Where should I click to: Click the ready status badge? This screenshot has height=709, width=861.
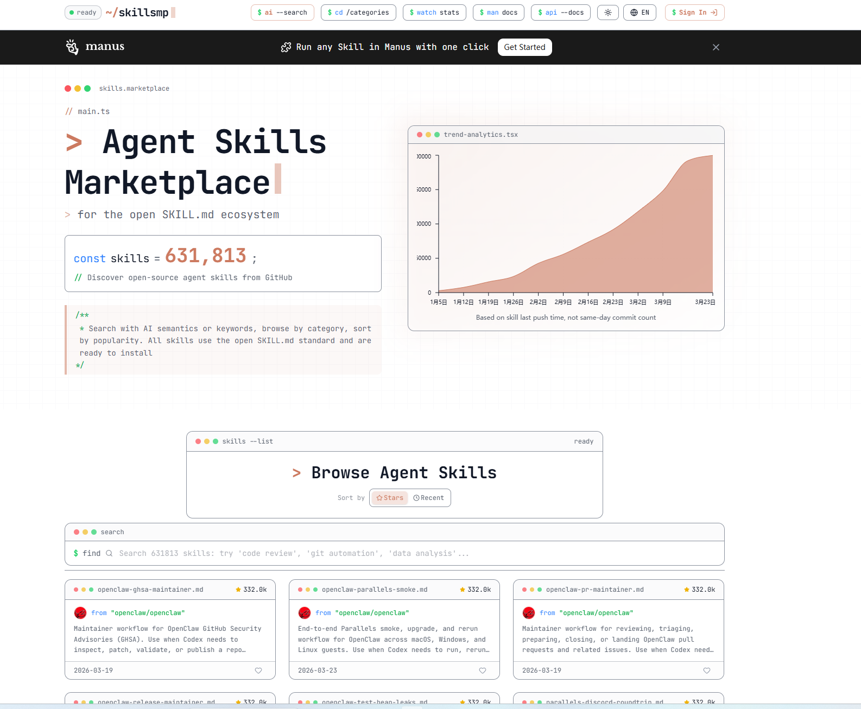coord(83,12)
